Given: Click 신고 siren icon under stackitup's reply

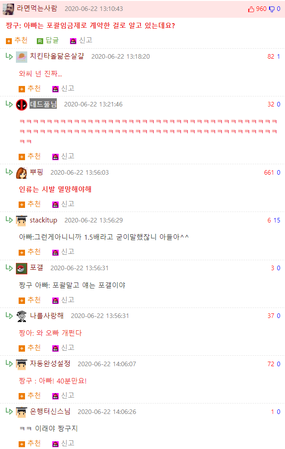Looking at the screenshot, I should click(55, 252).
